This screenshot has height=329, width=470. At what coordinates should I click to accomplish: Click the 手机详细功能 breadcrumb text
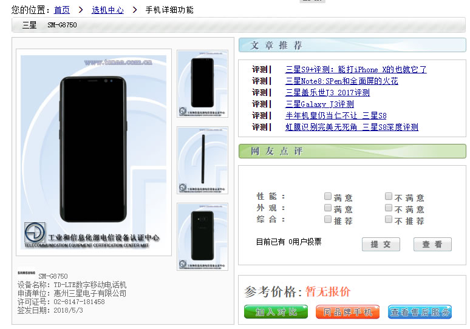pyautogui.click(x=169, y=10)
